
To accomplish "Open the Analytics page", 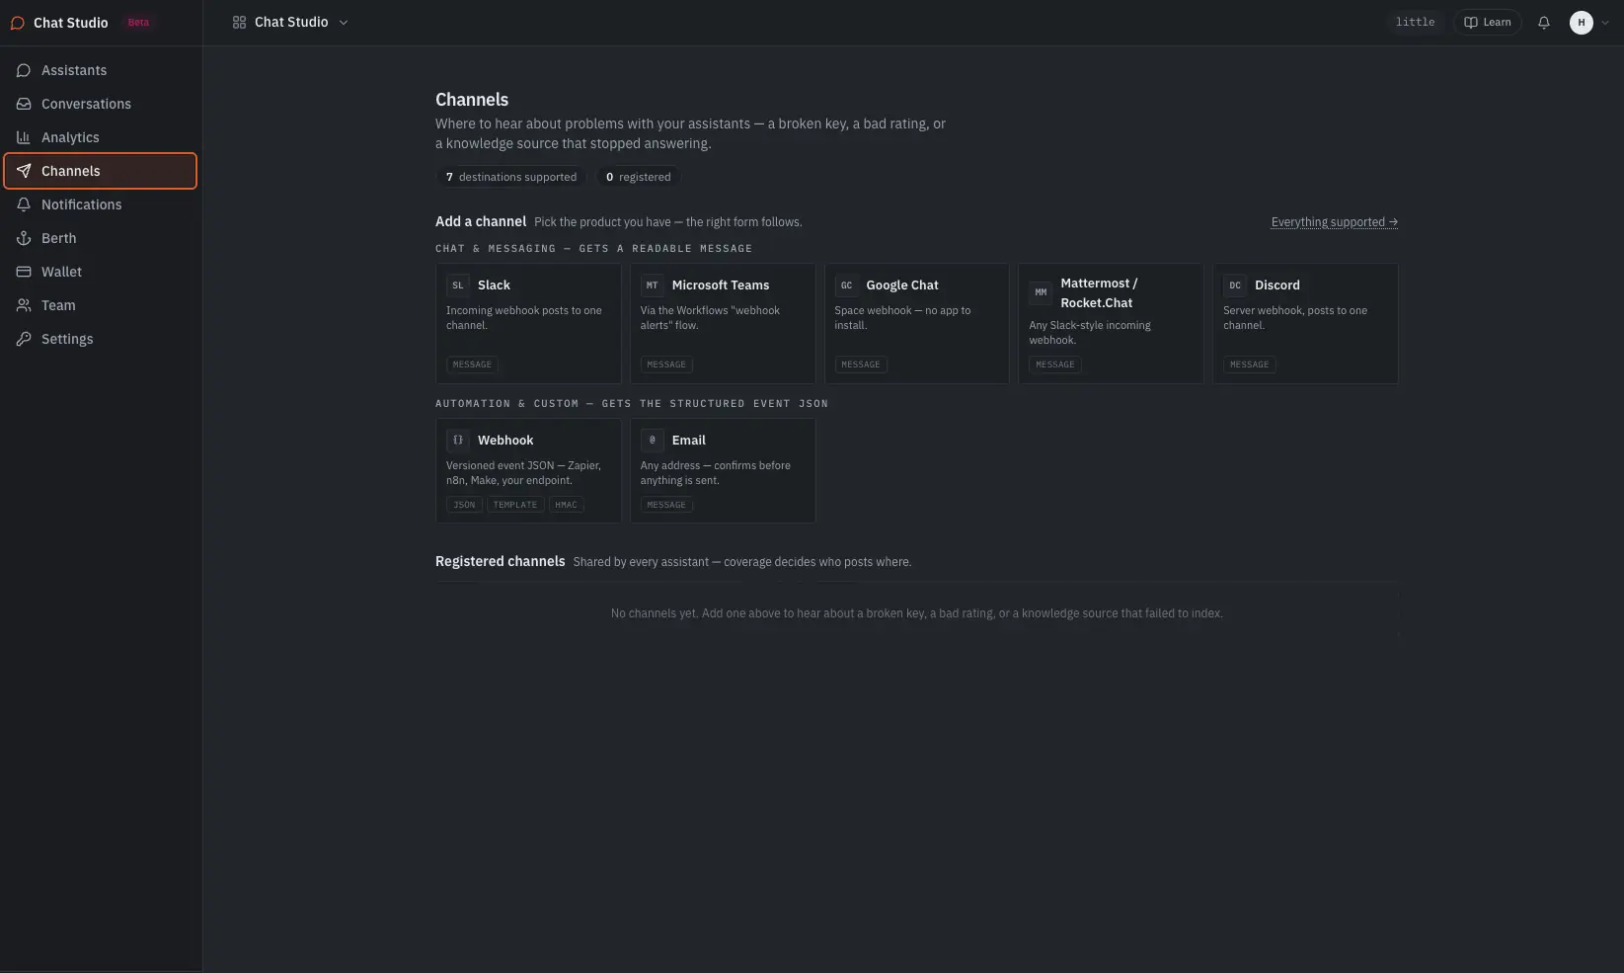I will tap(101, 137).
